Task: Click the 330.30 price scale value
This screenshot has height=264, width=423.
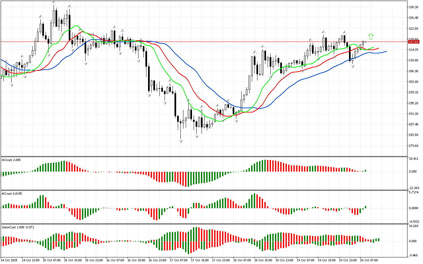Action: click(x=415, y=7)
